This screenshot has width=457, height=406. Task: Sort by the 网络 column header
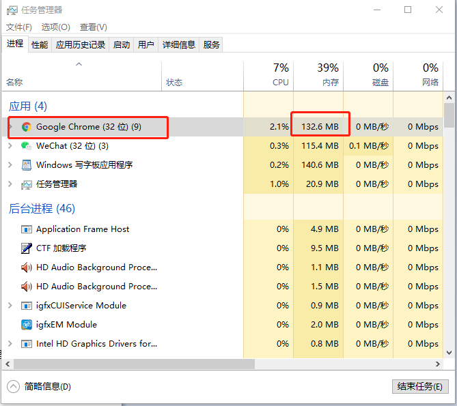(x=418, y=76)
